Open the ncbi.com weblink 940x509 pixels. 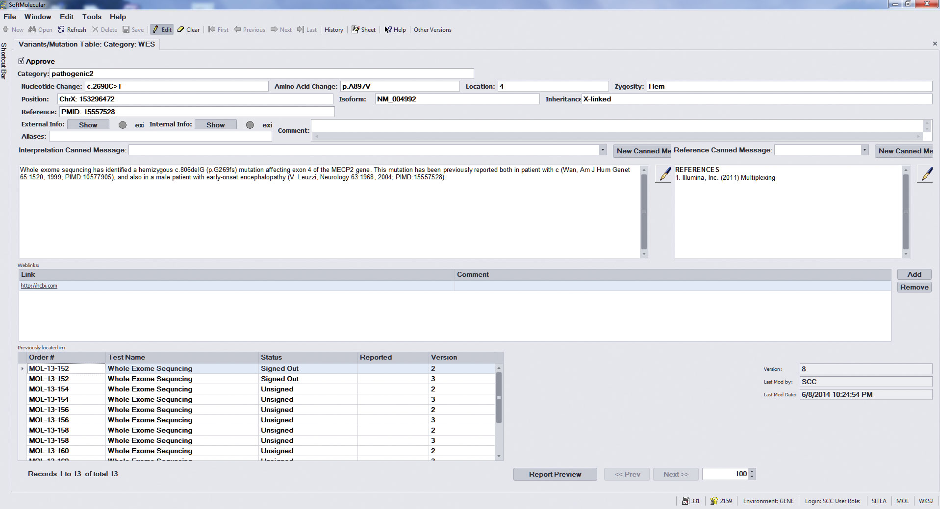point(39,286)
